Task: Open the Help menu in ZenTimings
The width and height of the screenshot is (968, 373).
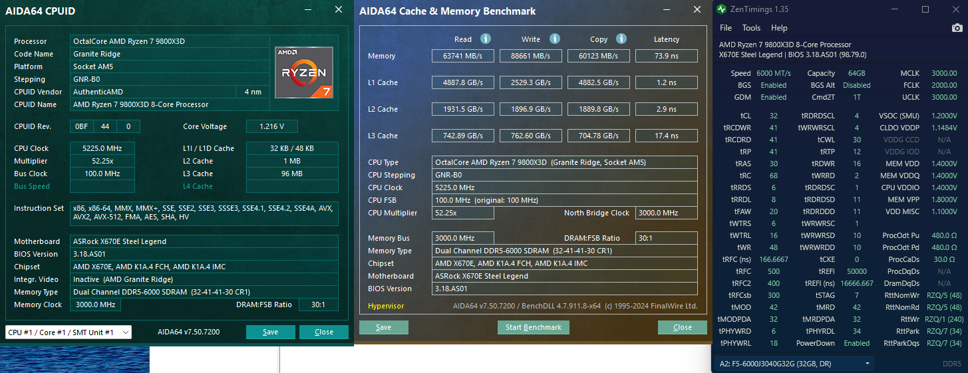Action: click(779, 28)
